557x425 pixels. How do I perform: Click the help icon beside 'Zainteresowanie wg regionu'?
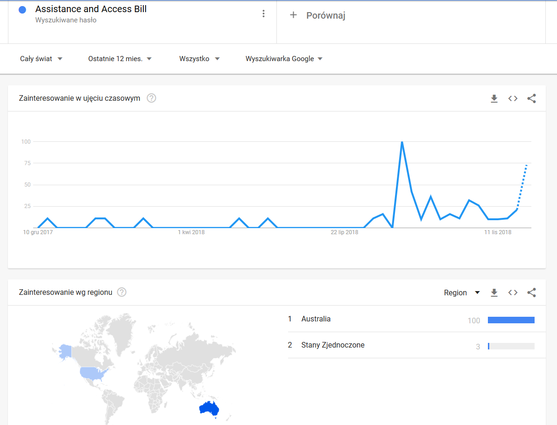pyautogui.click(x=121, y=292)
